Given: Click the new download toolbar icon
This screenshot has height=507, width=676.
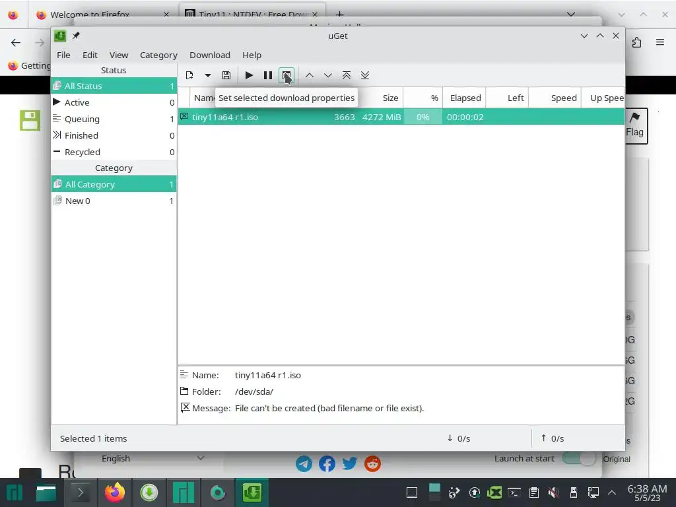Looking at the screenshot, I should (x=189, y=75).
